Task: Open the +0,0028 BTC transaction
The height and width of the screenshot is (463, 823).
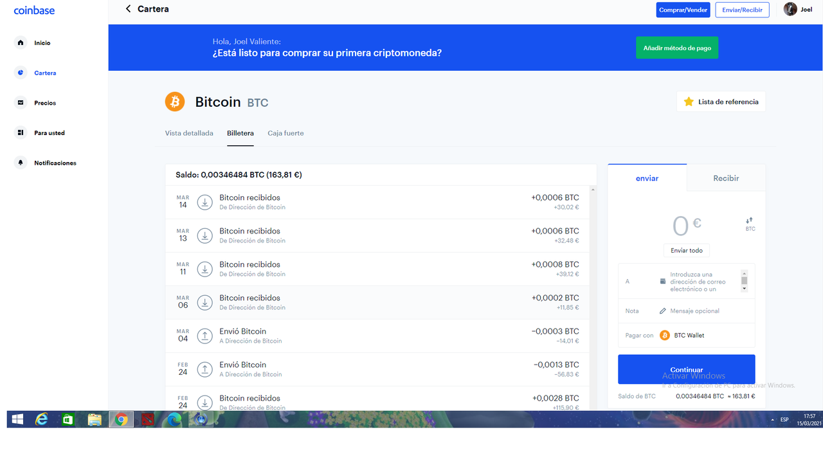Action: click(x=378, y=399)
